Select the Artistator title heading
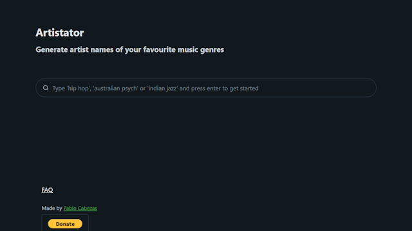 click(60, 33)
